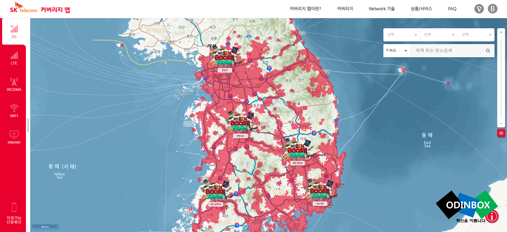The height and width of the screenshot is (232, 507).
Task: Toggle coverage visibility with the eye button
Action: pyautogui.click(x=501, y=133)
